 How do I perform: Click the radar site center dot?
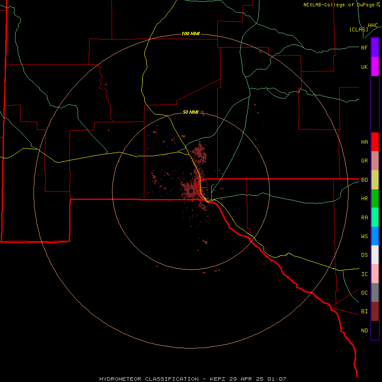(x=191, y=191)
